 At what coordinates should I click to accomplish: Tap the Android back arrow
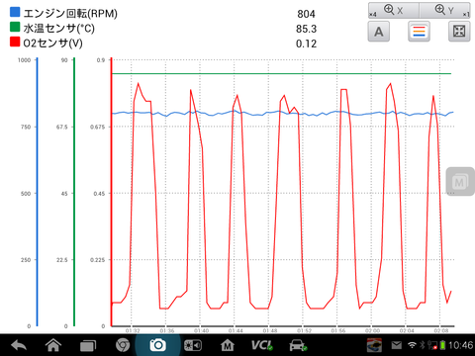coord(19,345)
